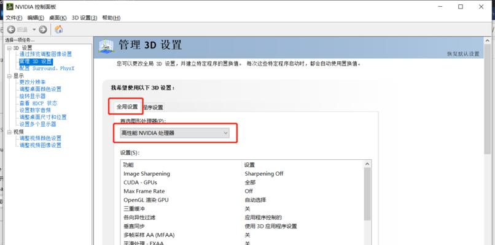Select the 多帧采样 AA (MFAA) row
Screen dimensions: 495x245
point(242,235)
